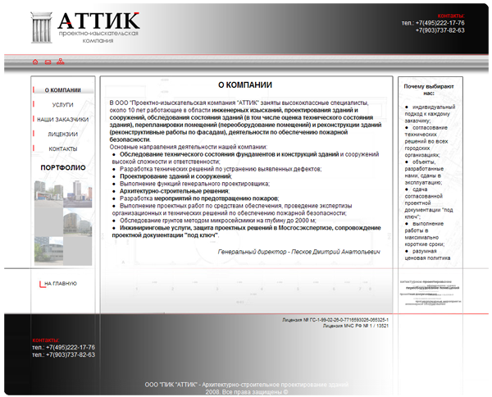492x397 pixels.
Task: Click the header phone +7(903)737-82-63
Action: tap(440, 30)
